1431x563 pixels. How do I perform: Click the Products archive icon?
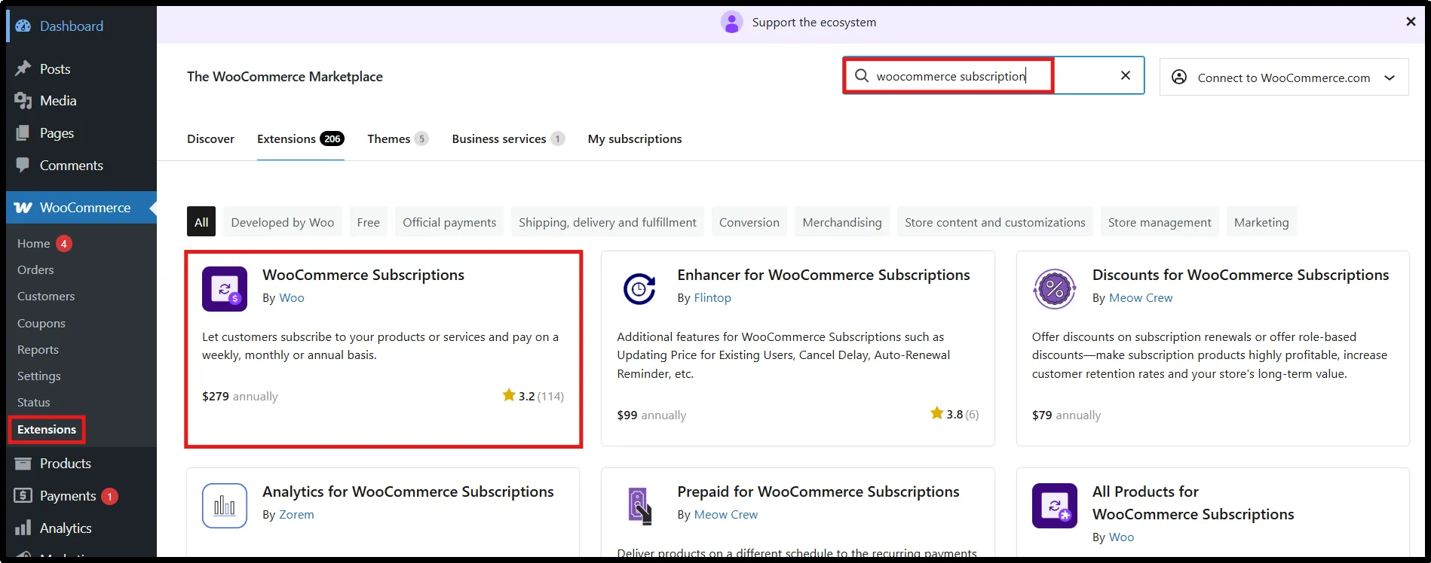pyautogui.click(x=23, y=464)
